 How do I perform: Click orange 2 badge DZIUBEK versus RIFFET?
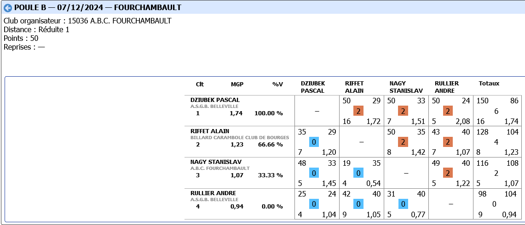coord(358,111)
